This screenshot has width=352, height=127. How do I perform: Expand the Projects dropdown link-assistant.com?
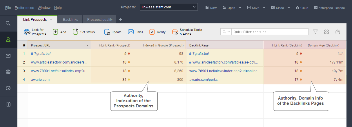pyautogui.click(x=168, y=7)
